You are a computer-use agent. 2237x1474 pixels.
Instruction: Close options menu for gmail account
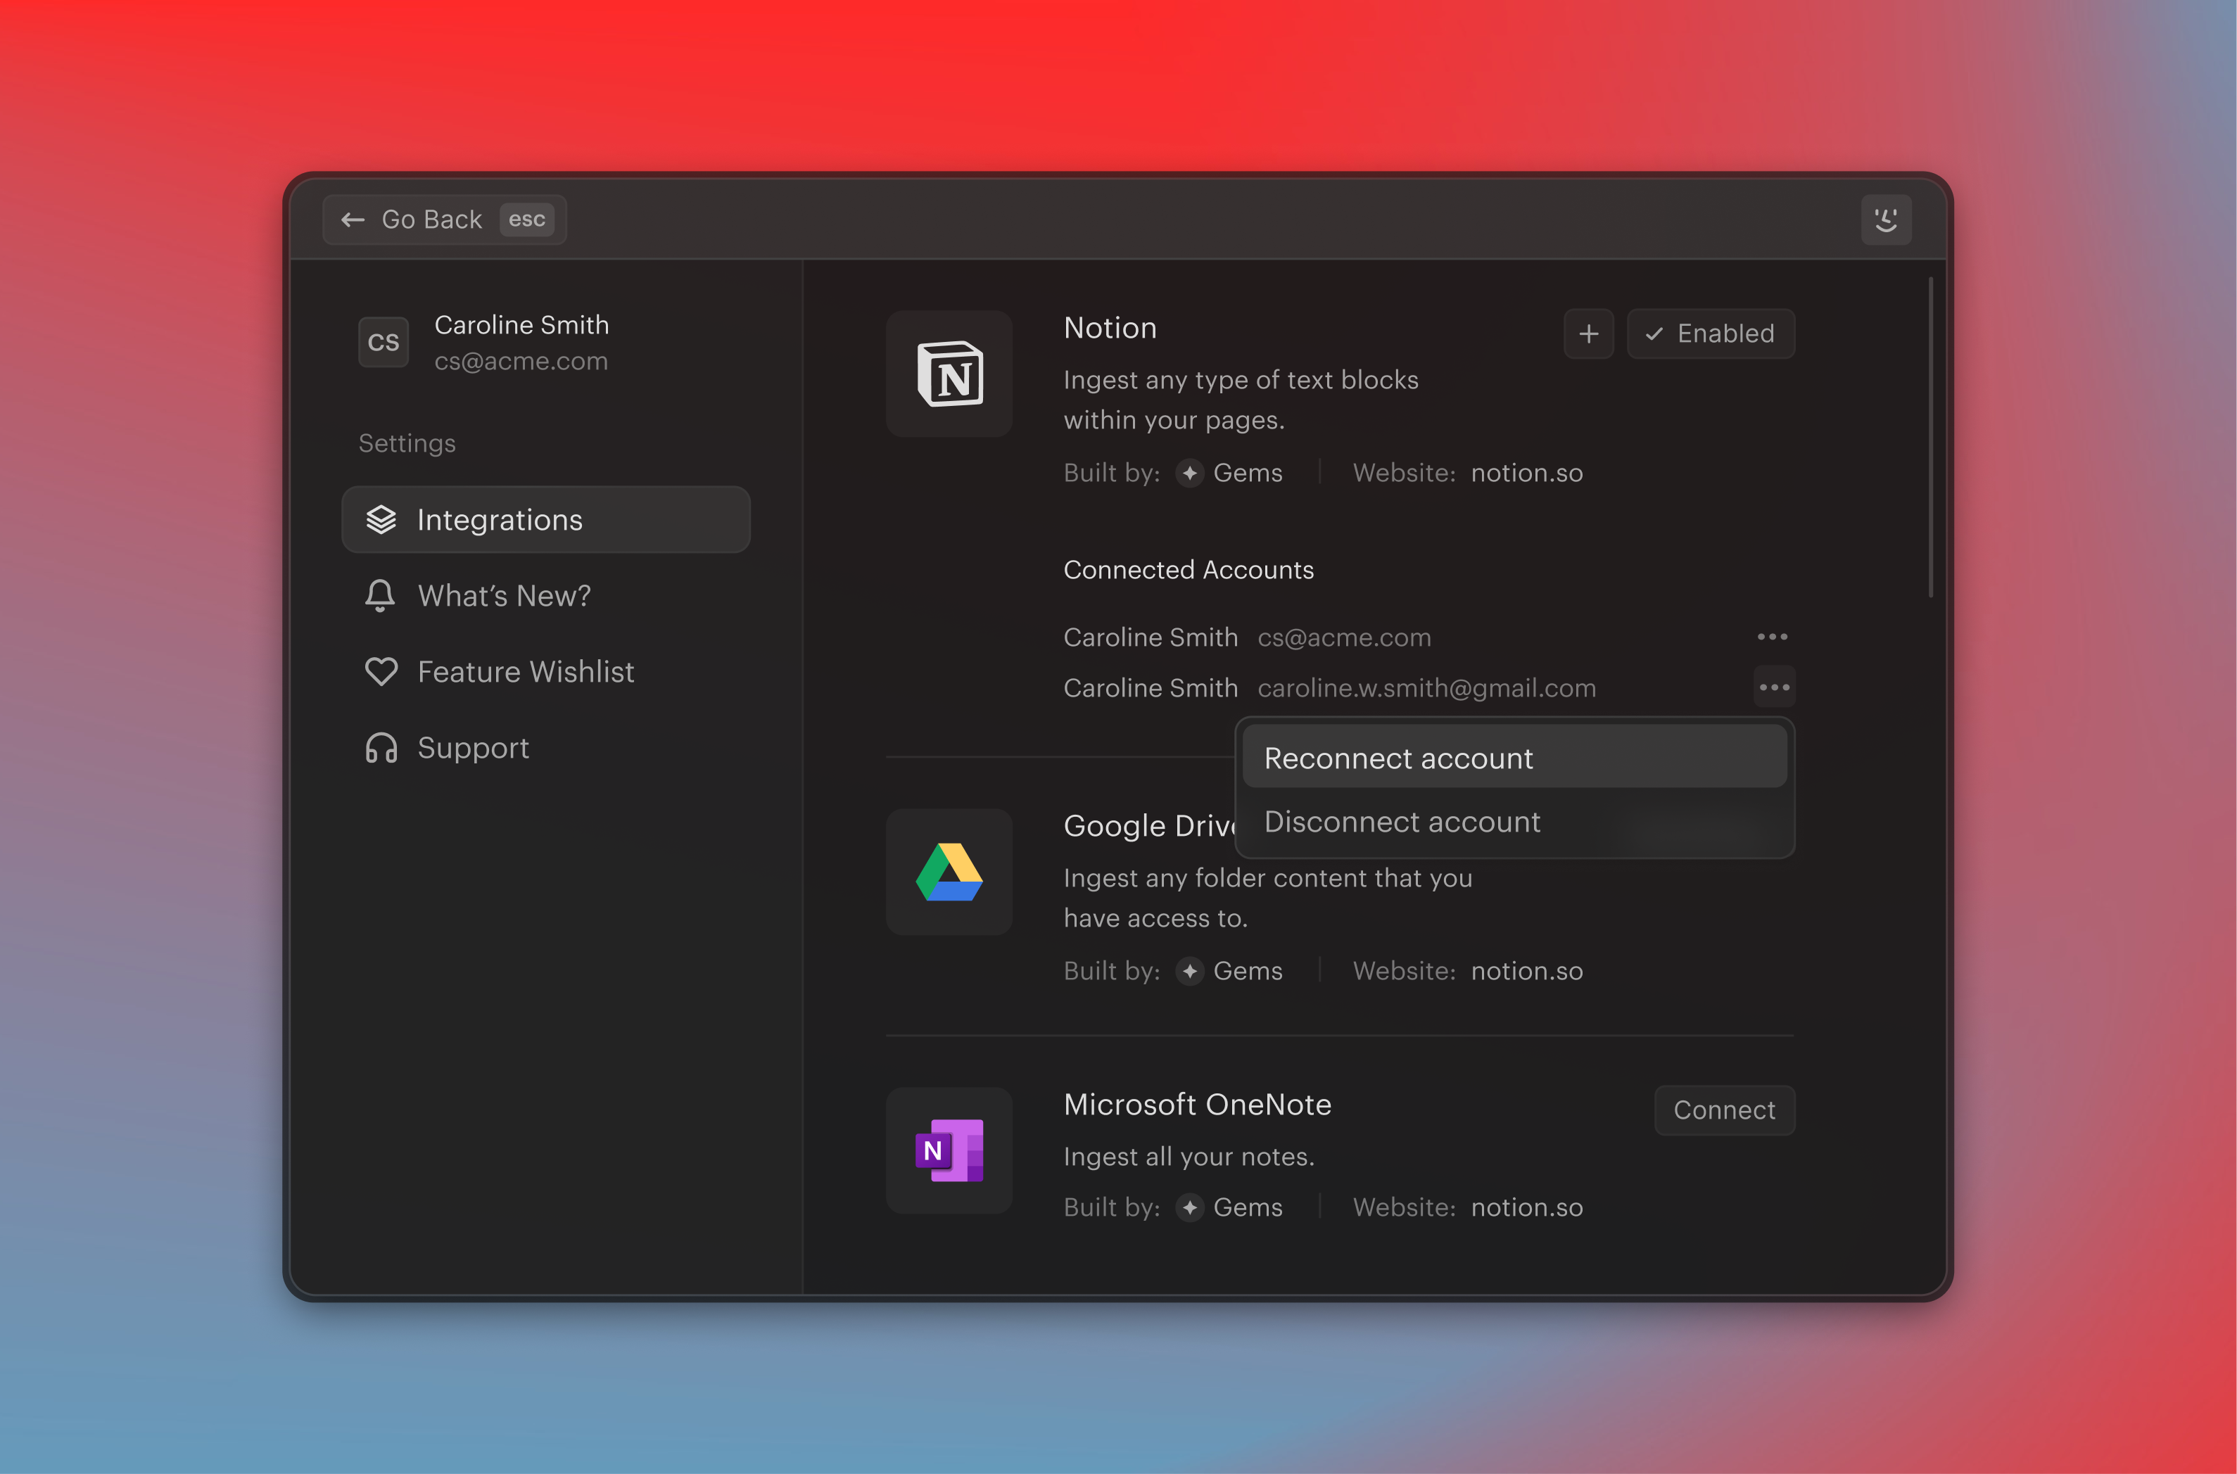point(1775,687)
